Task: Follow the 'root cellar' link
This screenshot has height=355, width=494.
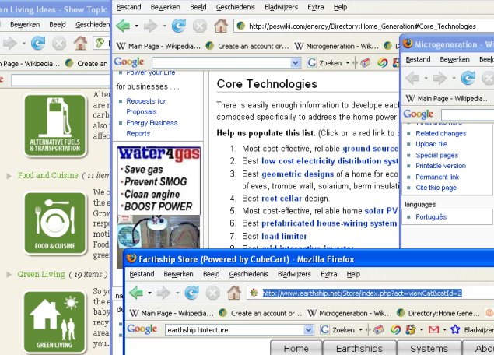Action: [282, 199]
